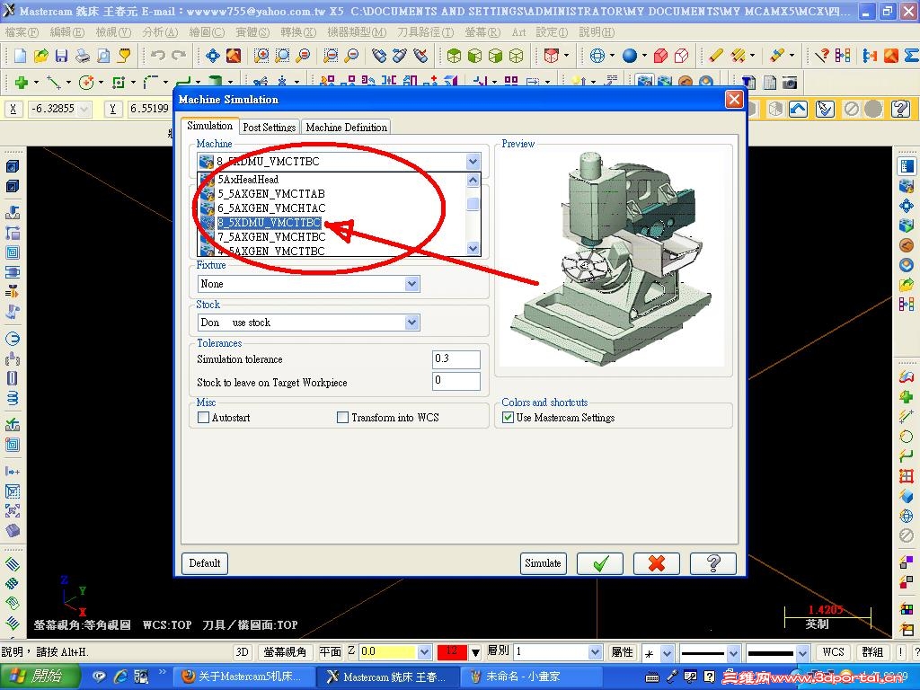Select 6_5AXGEN_VMCHTAC in machine list
920x690 pixels.
tap(271, 208)
